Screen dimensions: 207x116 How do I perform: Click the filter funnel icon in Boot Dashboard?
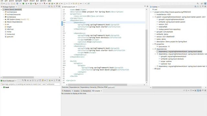pyautogui.click(x=47, y=80)
